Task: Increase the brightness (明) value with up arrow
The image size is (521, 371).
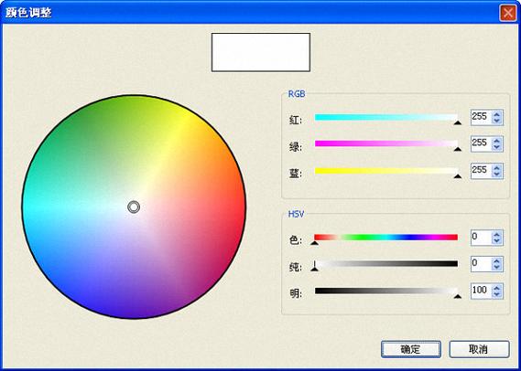Action: tap(497, 288)
